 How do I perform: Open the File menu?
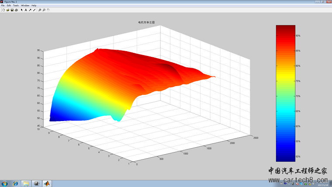[x=3, y=5]
